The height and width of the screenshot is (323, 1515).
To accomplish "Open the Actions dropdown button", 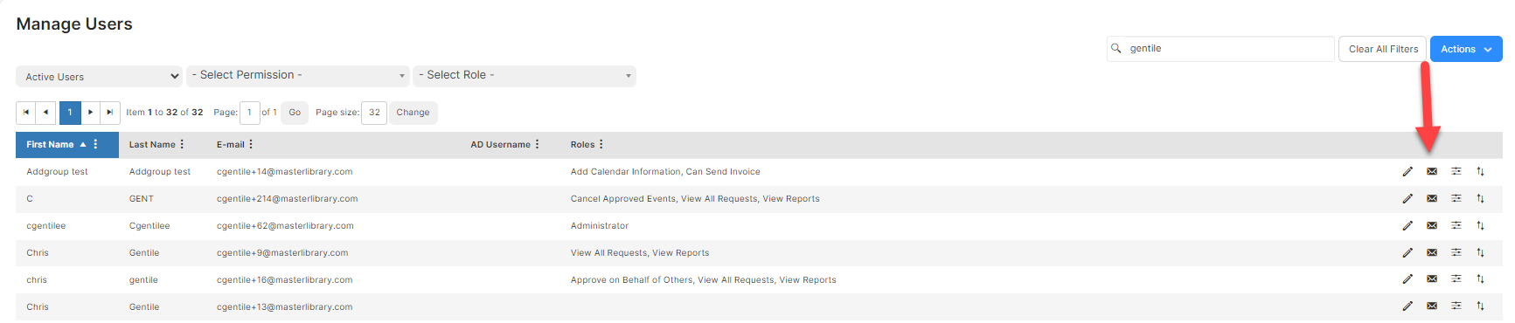I will pyautogui.click(x=1466, y=50).
